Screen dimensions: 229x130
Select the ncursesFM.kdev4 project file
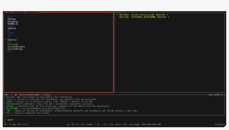(16, 47)
